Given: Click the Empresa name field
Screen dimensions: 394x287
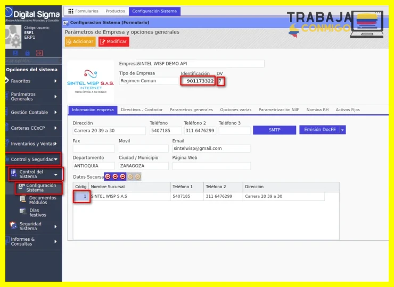Looking at the screenshot, I should click(x=200, y=64).
